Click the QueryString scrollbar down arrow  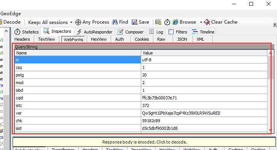click(270, 130)
